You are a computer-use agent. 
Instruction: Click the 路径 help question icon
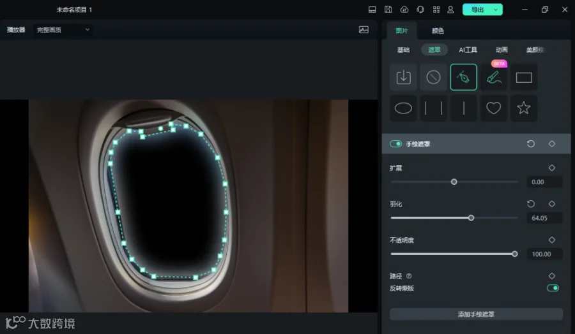[409, 276]
